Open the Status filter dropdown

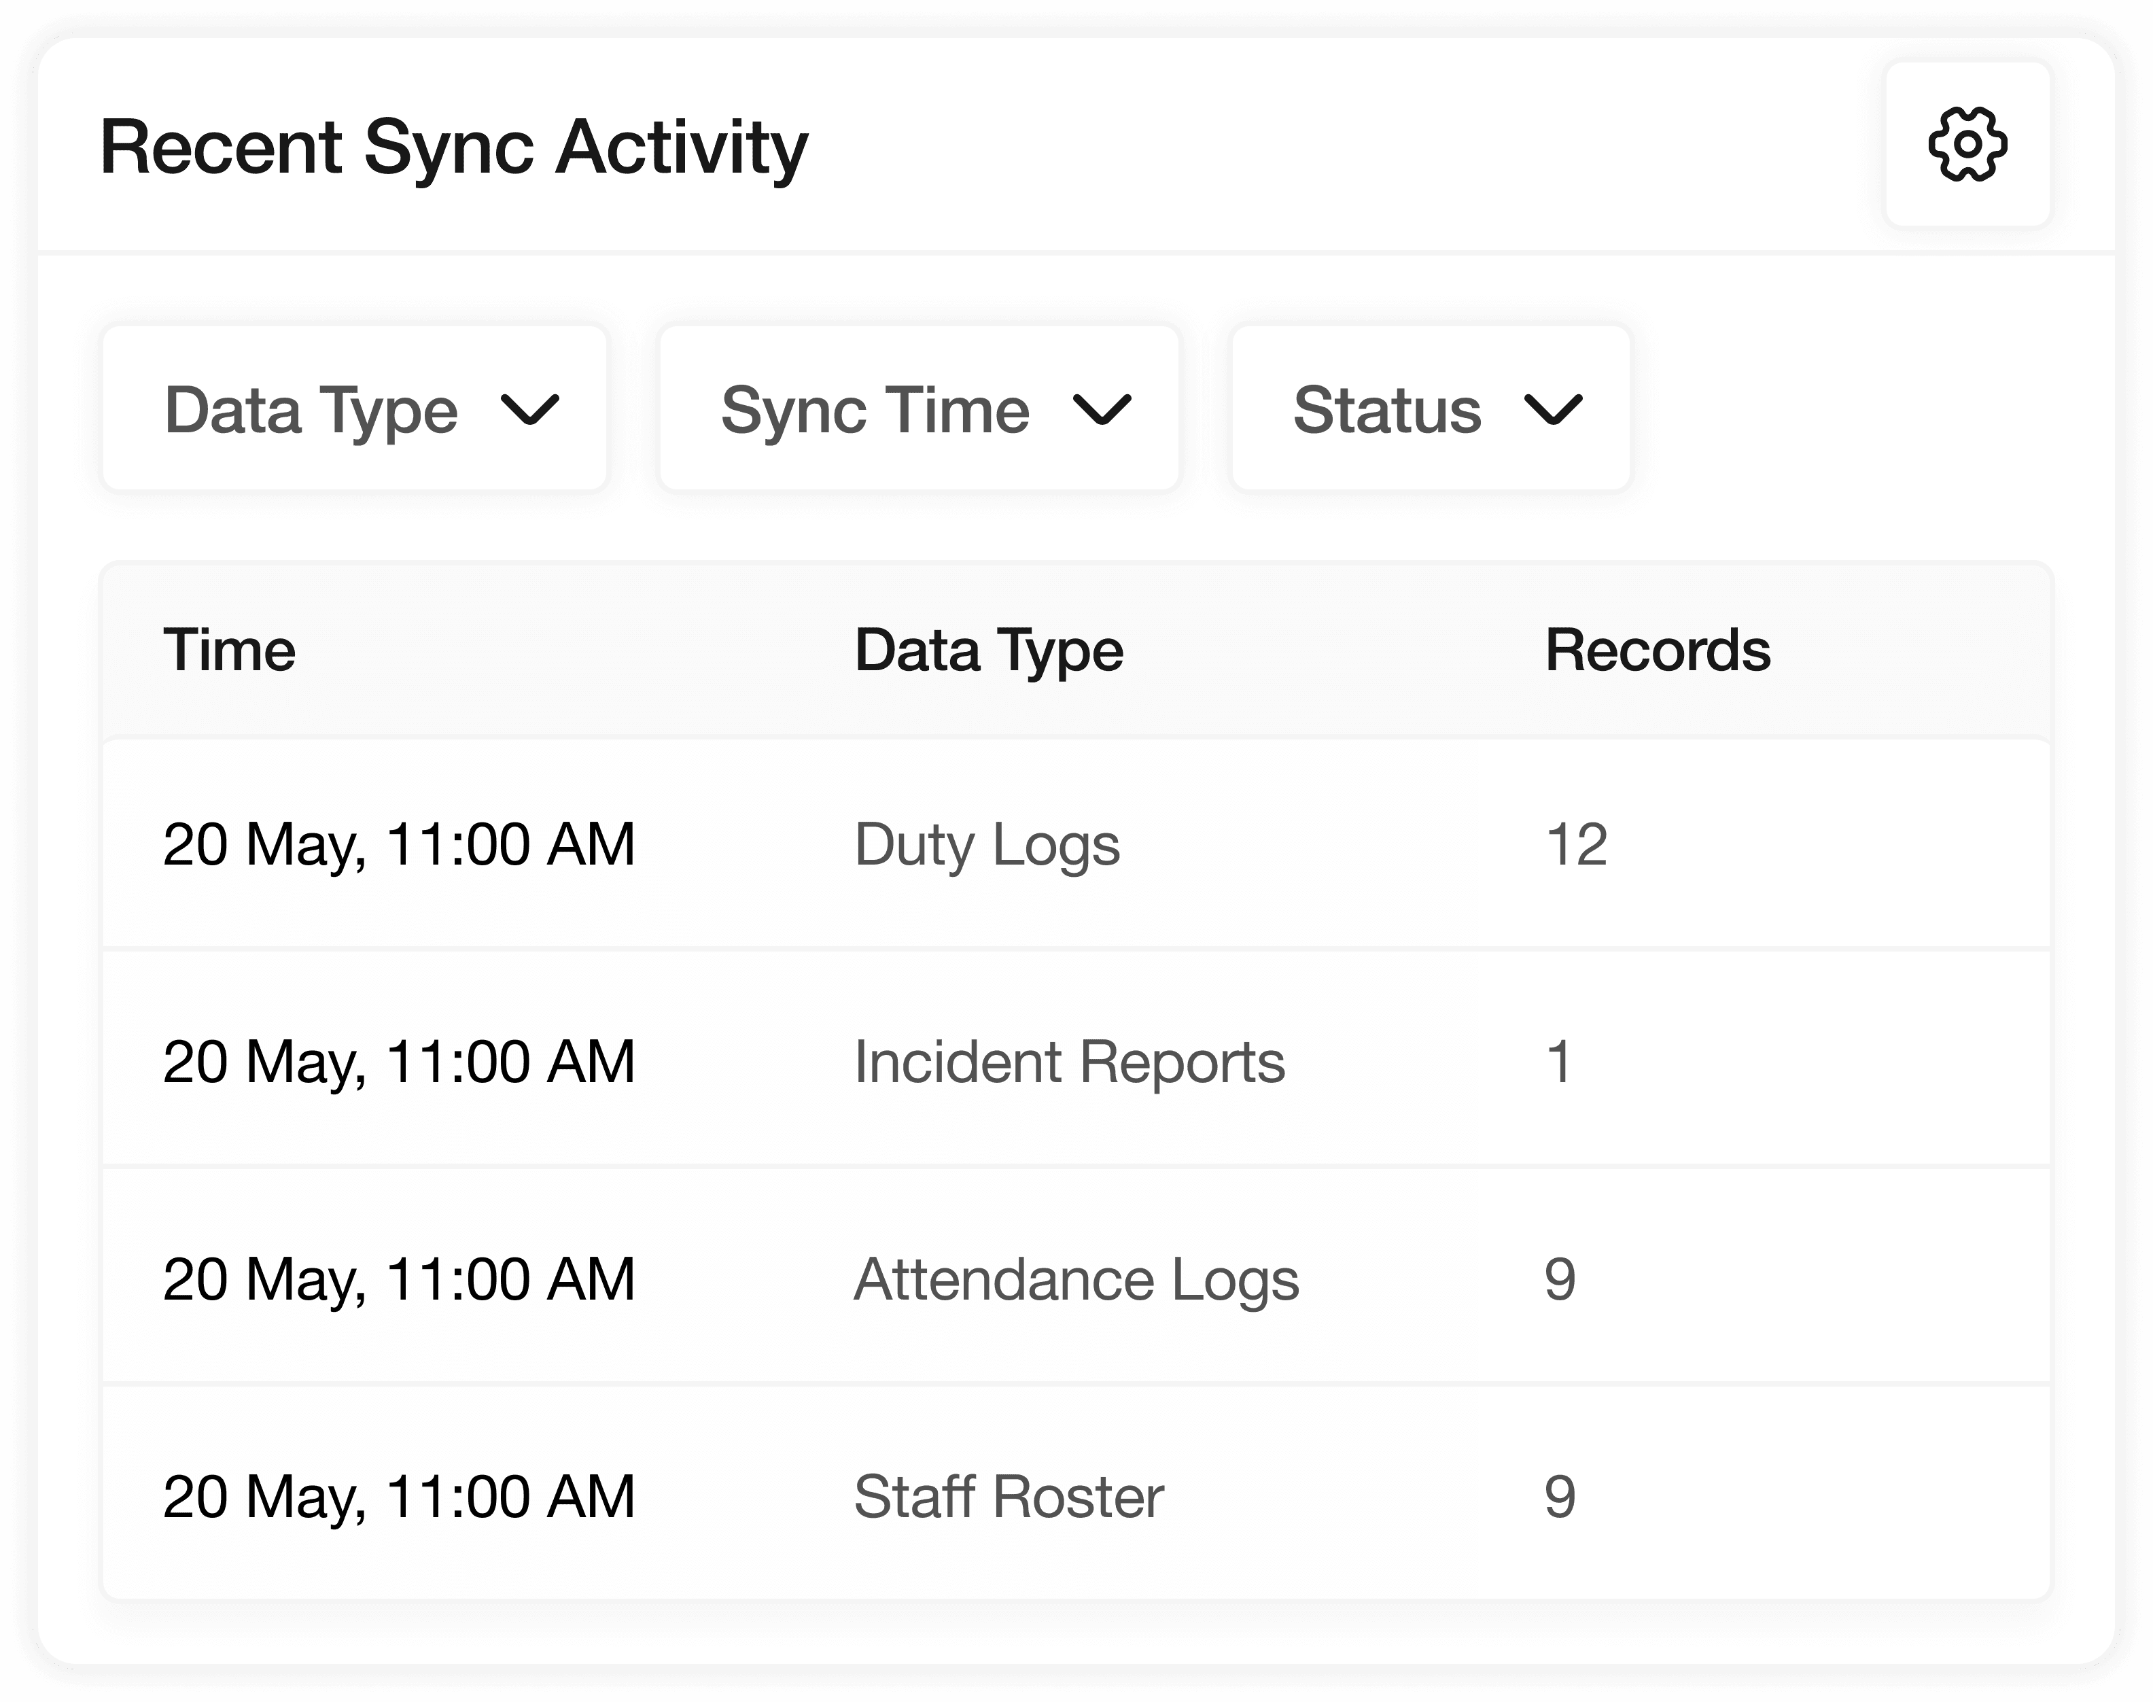pyautogui.click(x=1430, y=409)
